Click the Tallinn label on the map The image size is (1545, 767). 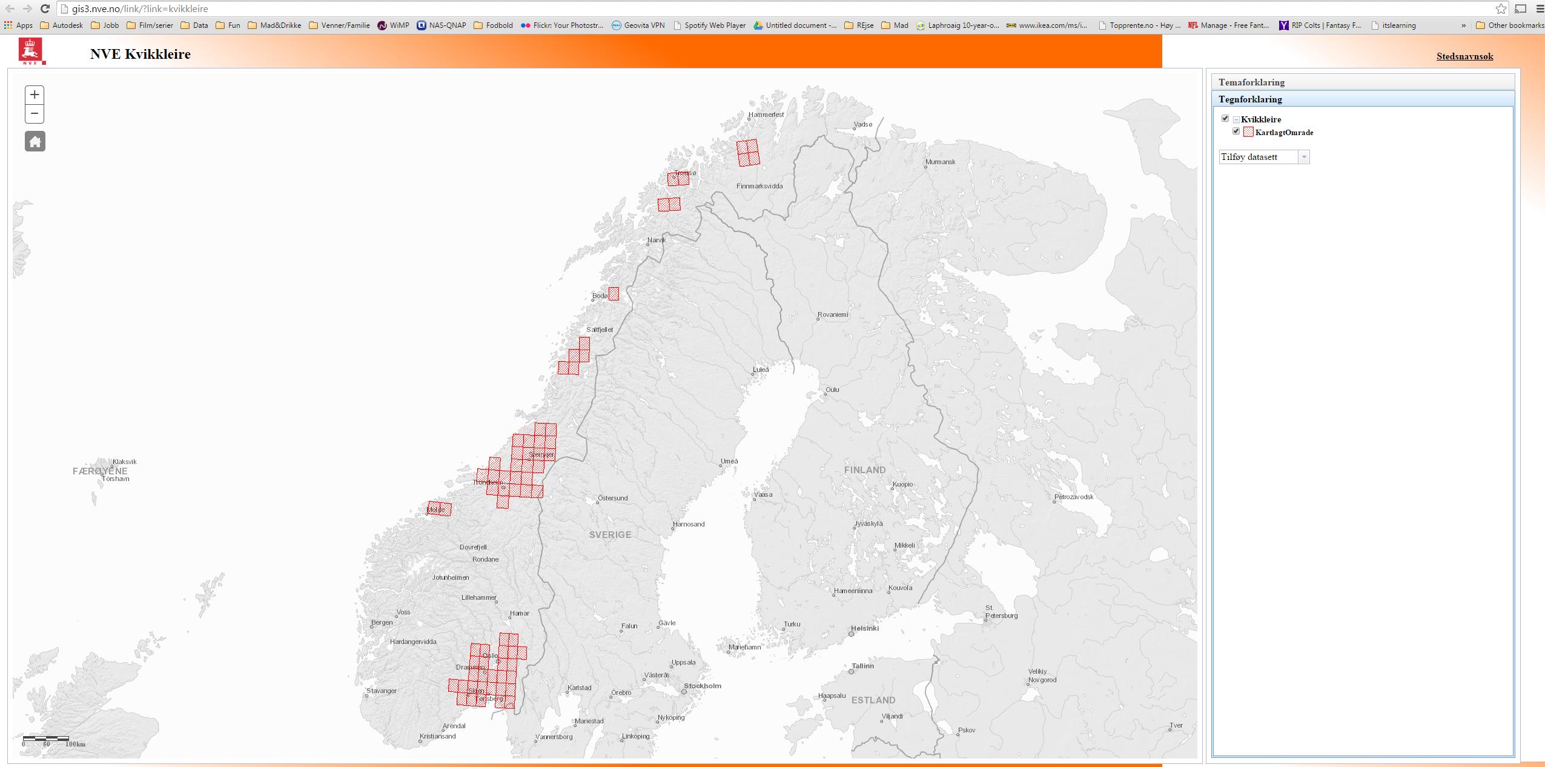click(863, 666)
